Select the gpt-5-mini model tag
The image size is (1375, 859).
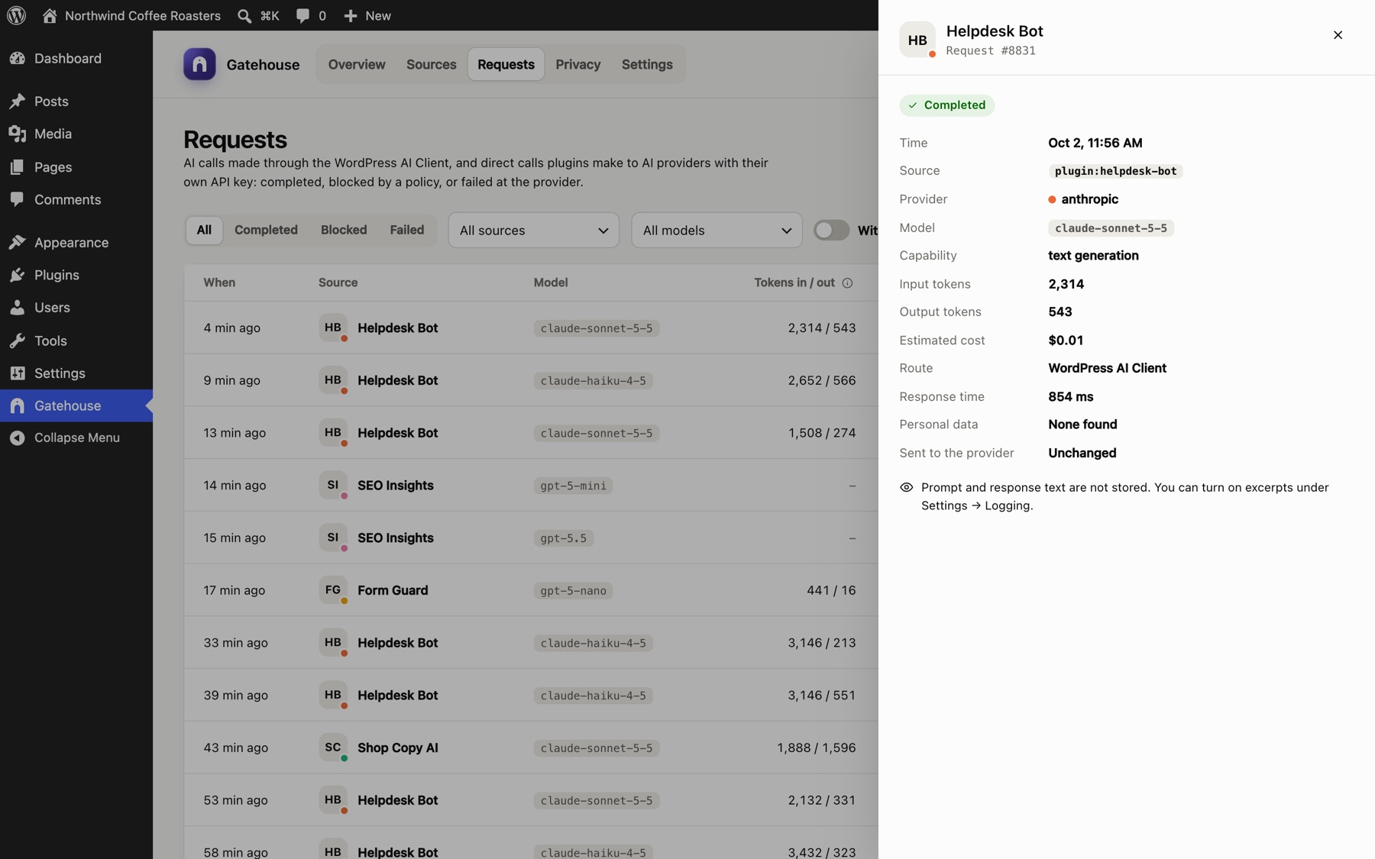pos(573,486)
